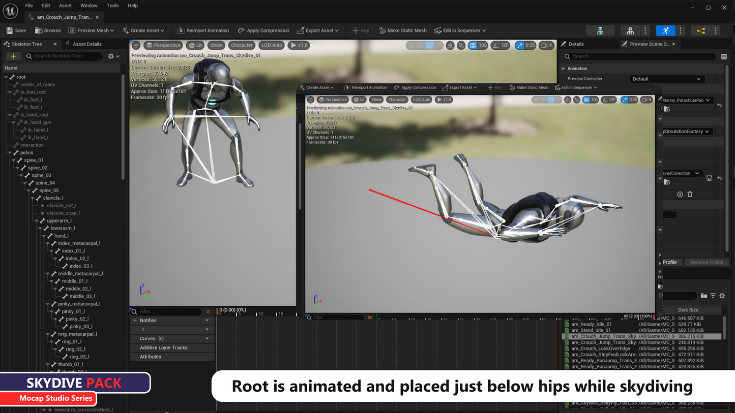Open the Animation Blueprint mode icon
Image resolution: width=735 pixels, height=413 pixels.
tap(701, 31)
